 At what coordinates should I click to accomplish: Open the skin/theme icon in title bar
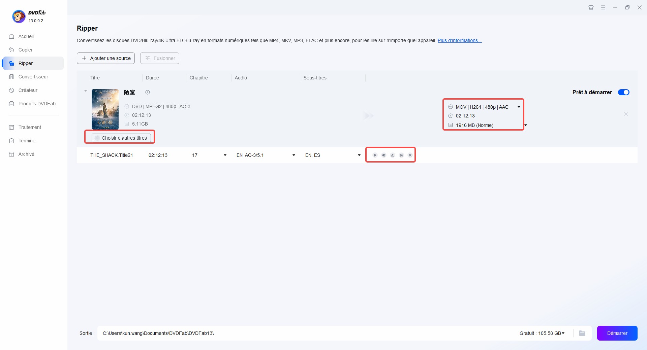click(591, 7)
